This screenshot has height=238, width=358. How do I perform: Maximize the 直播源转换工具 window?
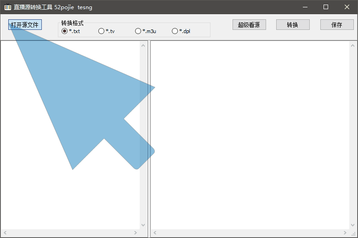coord(326,7)
